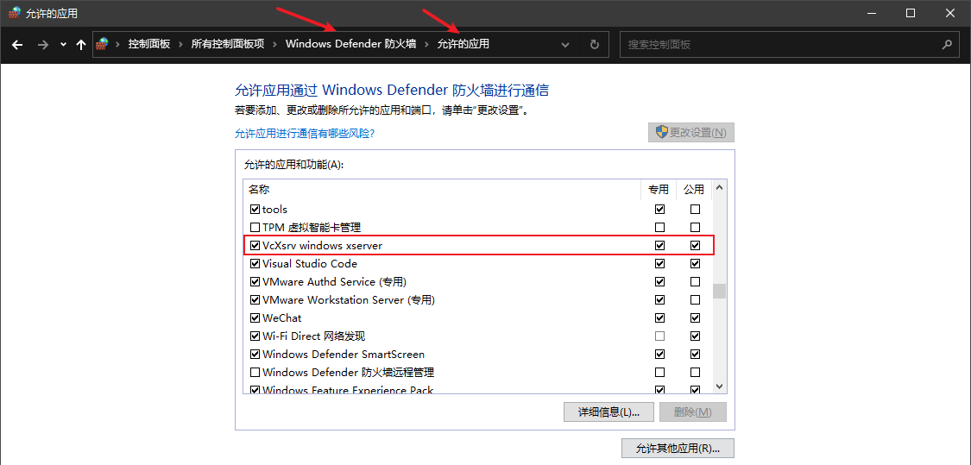
Task: Click the list scrollbar down arrow
Action: [719, 386]
